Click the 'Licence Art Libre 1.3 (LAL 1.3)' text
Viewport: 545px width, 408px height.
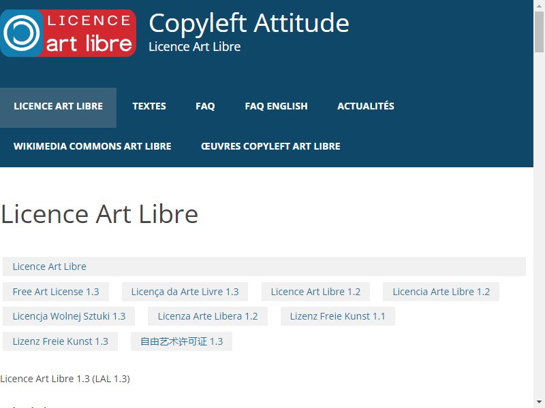click(65, 379)
